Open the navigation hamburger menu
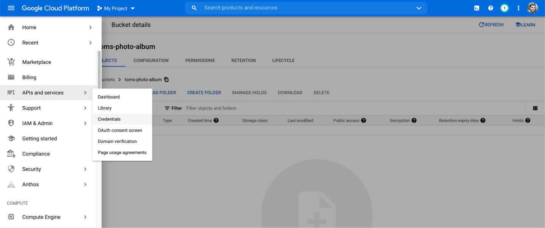This screenshot has width=545, height=228. (11, 8)
